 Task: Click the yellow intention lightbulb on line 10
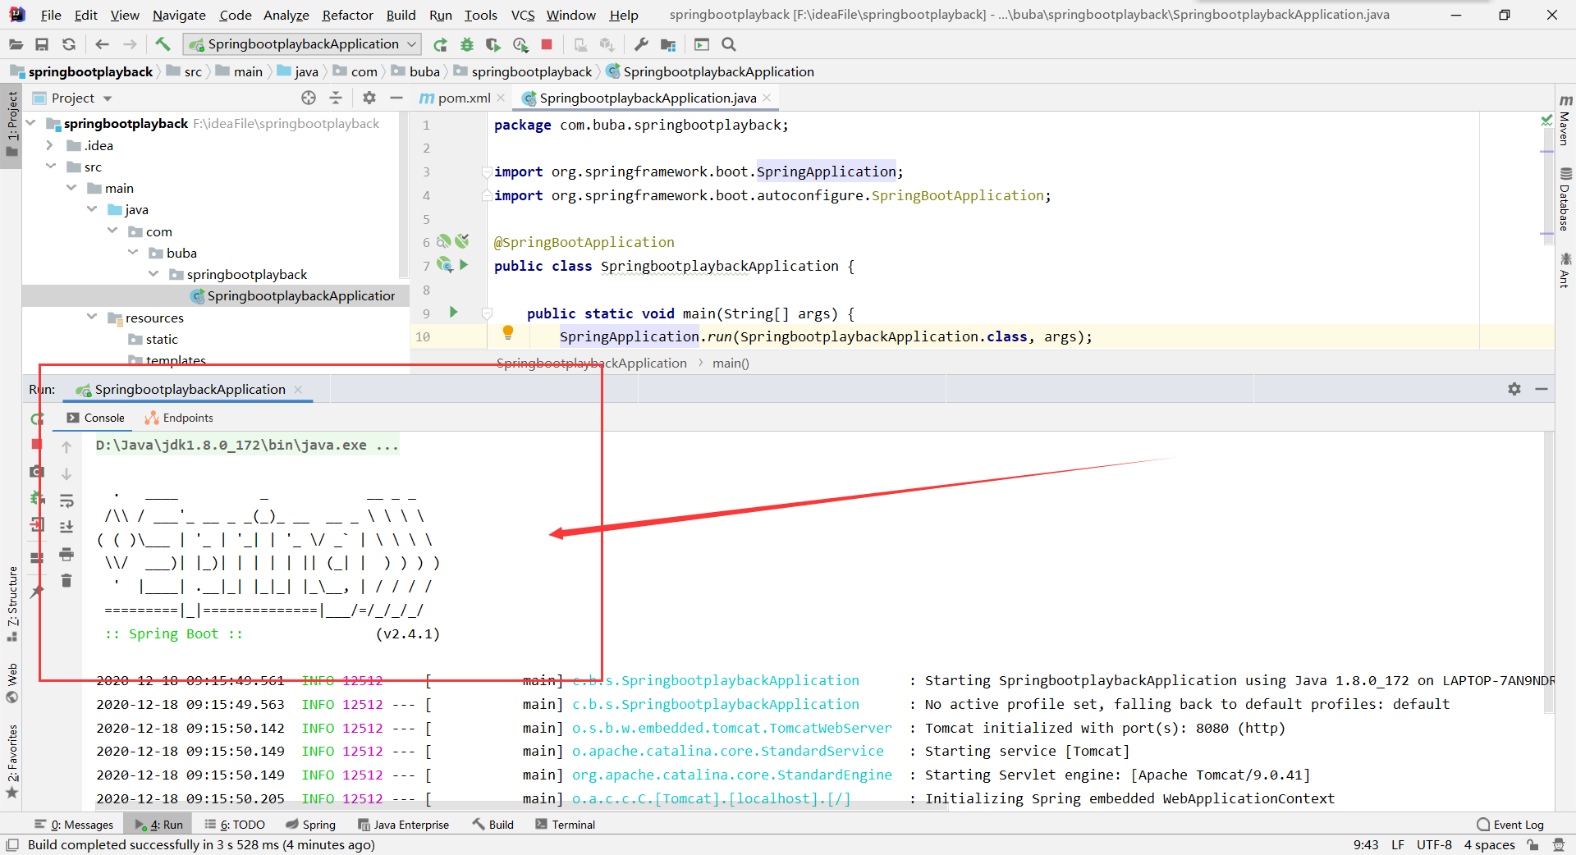pyautogui.click(x=508, y=332)
